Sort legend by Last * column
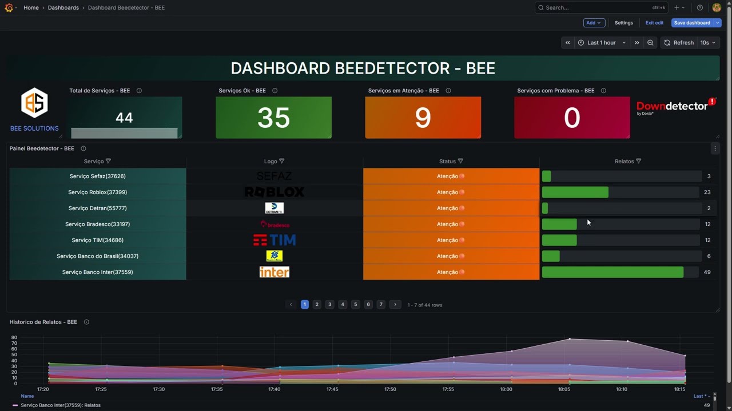This screenshot has height=411, width=732. pos(701,396)
